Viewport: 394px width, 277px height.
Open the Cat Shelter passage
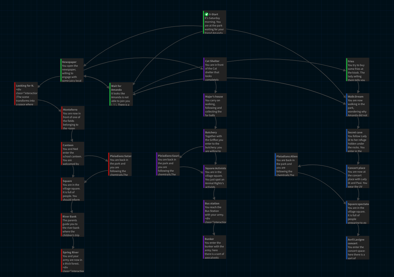coord(215,69)
